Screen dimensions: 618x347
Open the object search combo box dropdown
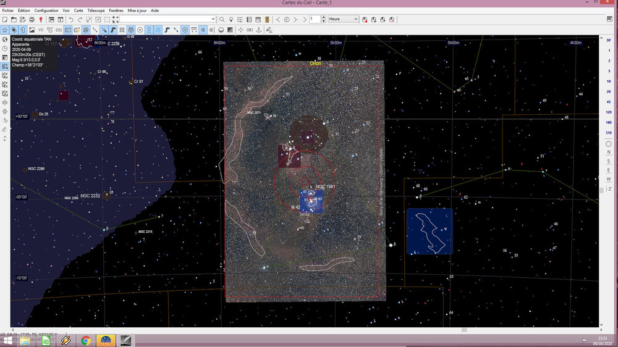click(x=213, y=19)
